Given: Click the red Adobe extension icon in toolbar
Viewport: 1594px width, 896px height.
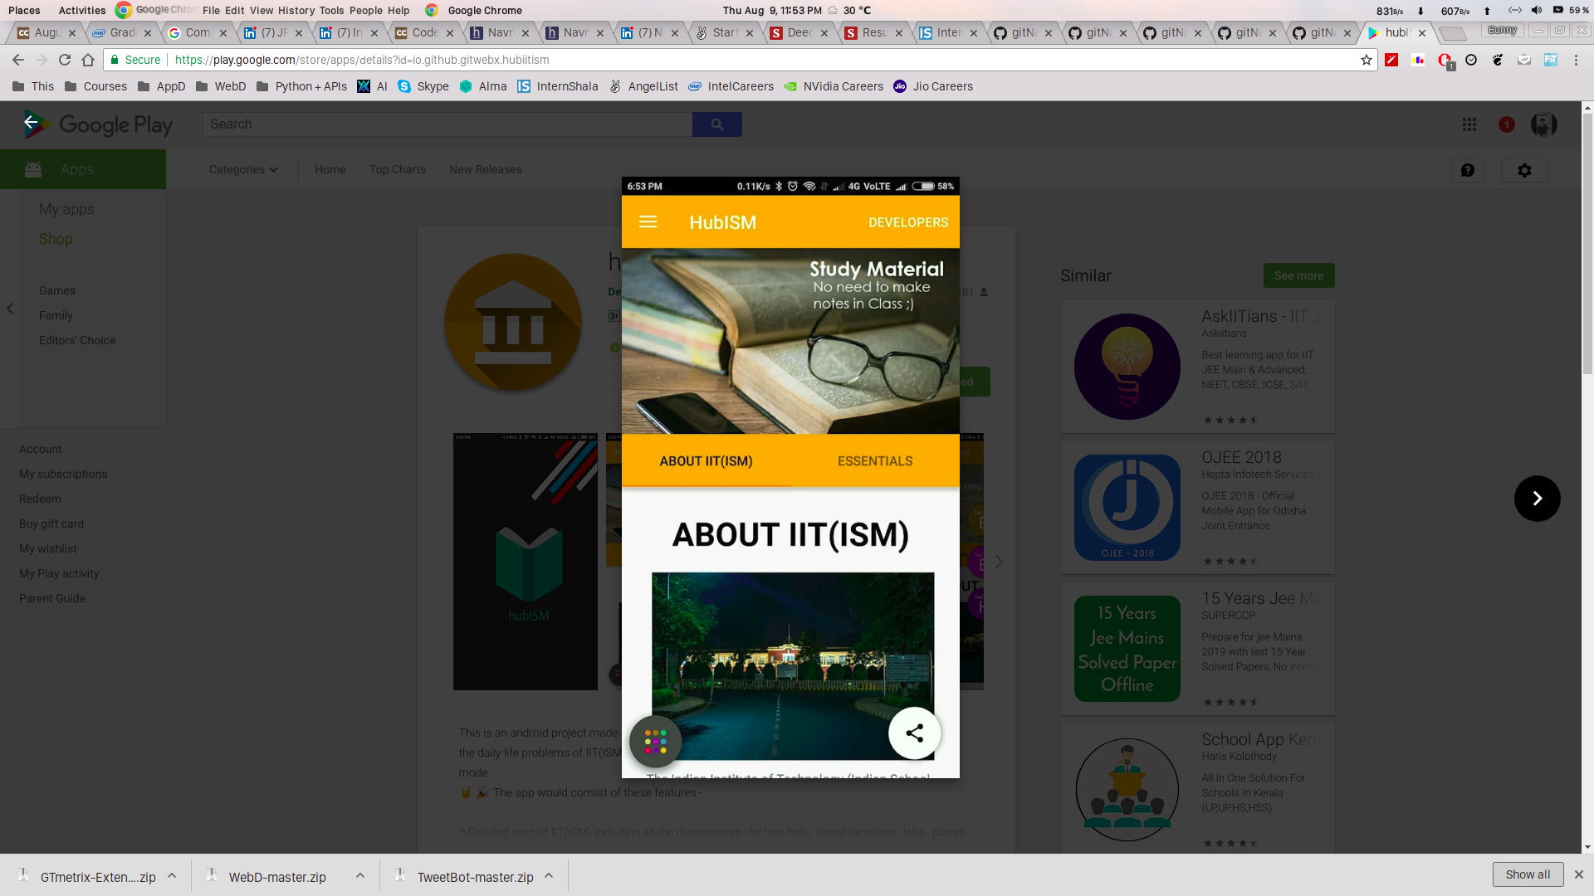Looking at the screenshot, I should [1391, 60].
